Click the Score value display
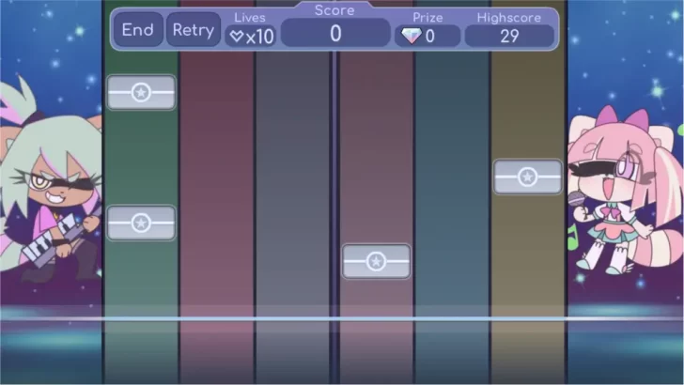 [335, 35]
